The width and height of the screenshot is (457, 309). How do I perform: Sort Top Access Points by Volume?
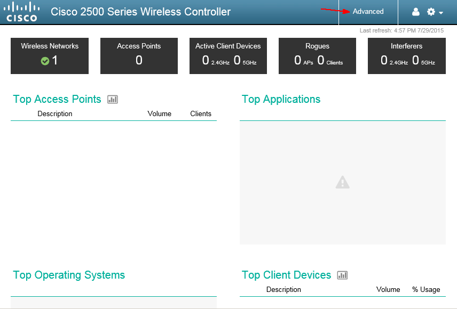[x=160, y=114]
